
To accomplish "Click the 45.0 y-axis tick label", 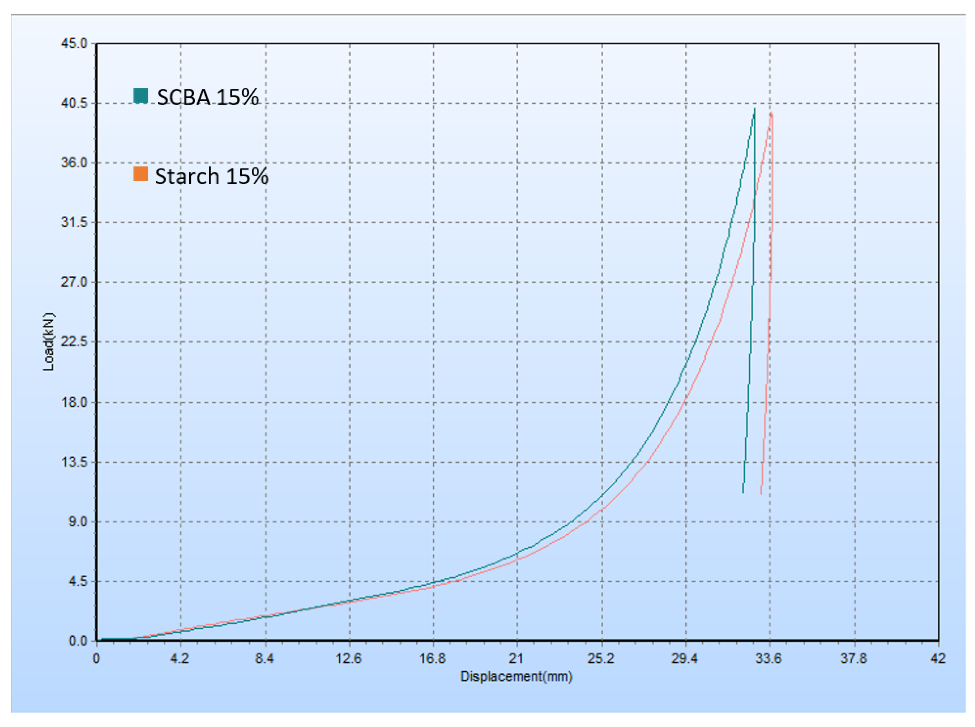I will point(74,43).
